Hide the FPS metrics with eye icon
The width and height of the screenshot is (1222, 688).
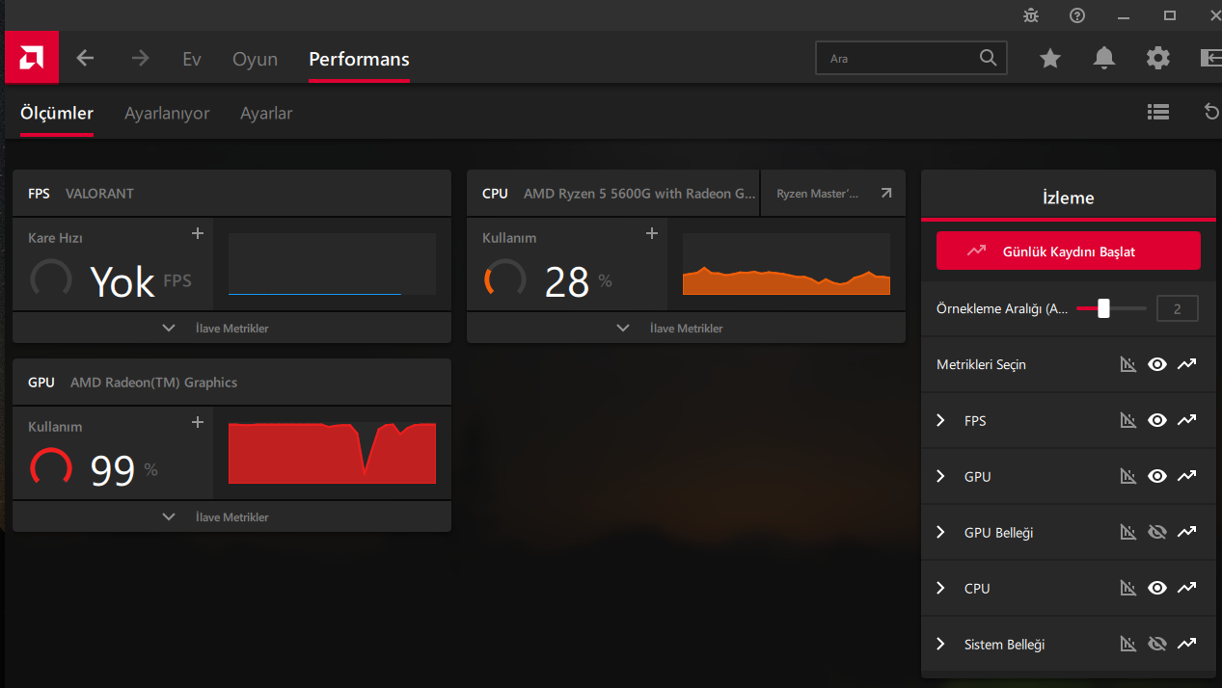pyautogui.click(x=1157, y=420)
